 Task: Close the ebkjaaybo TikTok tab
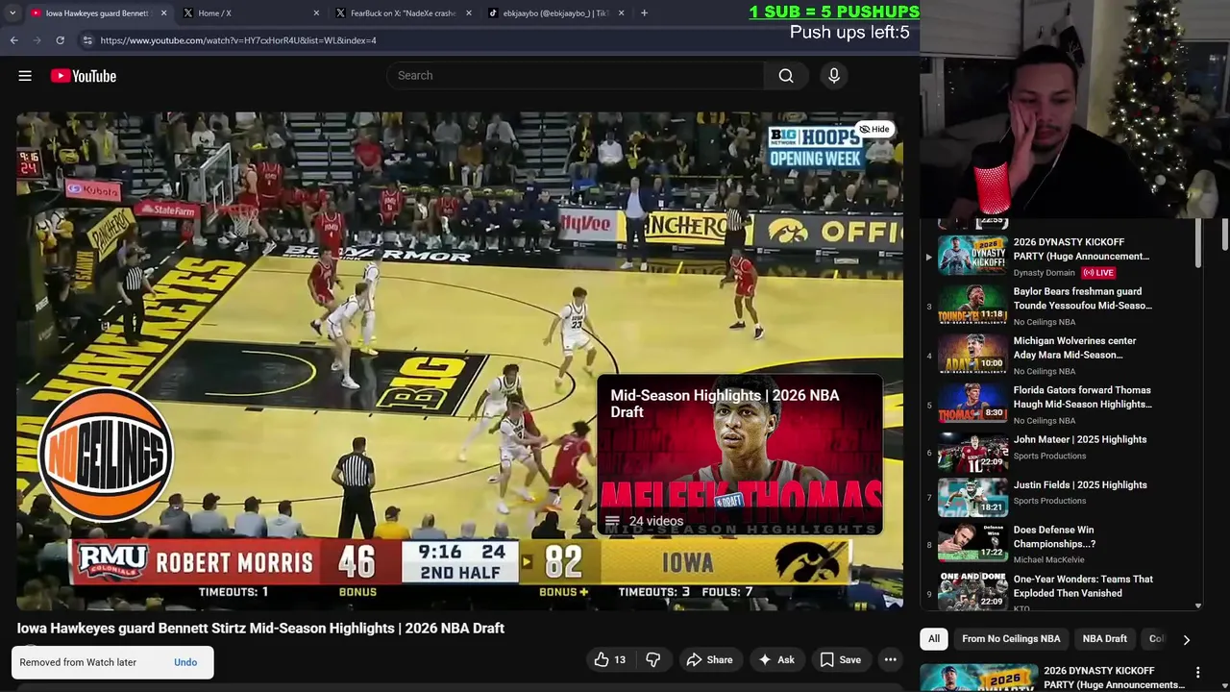click(621, 13)
